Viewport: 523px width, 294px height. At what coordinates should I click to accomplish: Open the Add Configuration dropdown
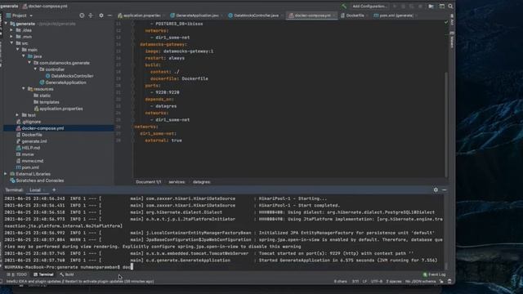click(x=369, y=7)
